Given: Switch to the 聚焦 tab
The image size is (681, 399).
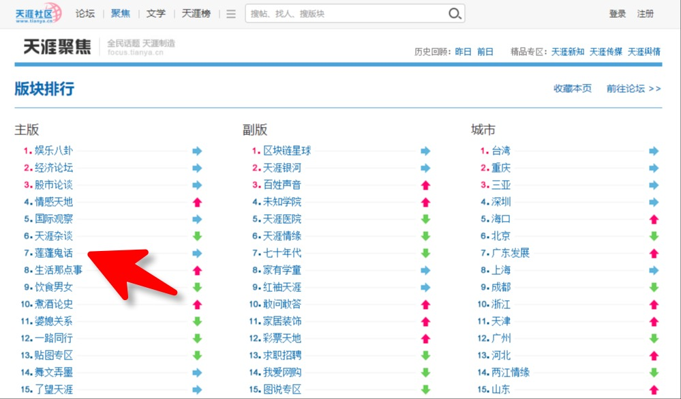Looking at the screenshot, I should tap(120, 13).
